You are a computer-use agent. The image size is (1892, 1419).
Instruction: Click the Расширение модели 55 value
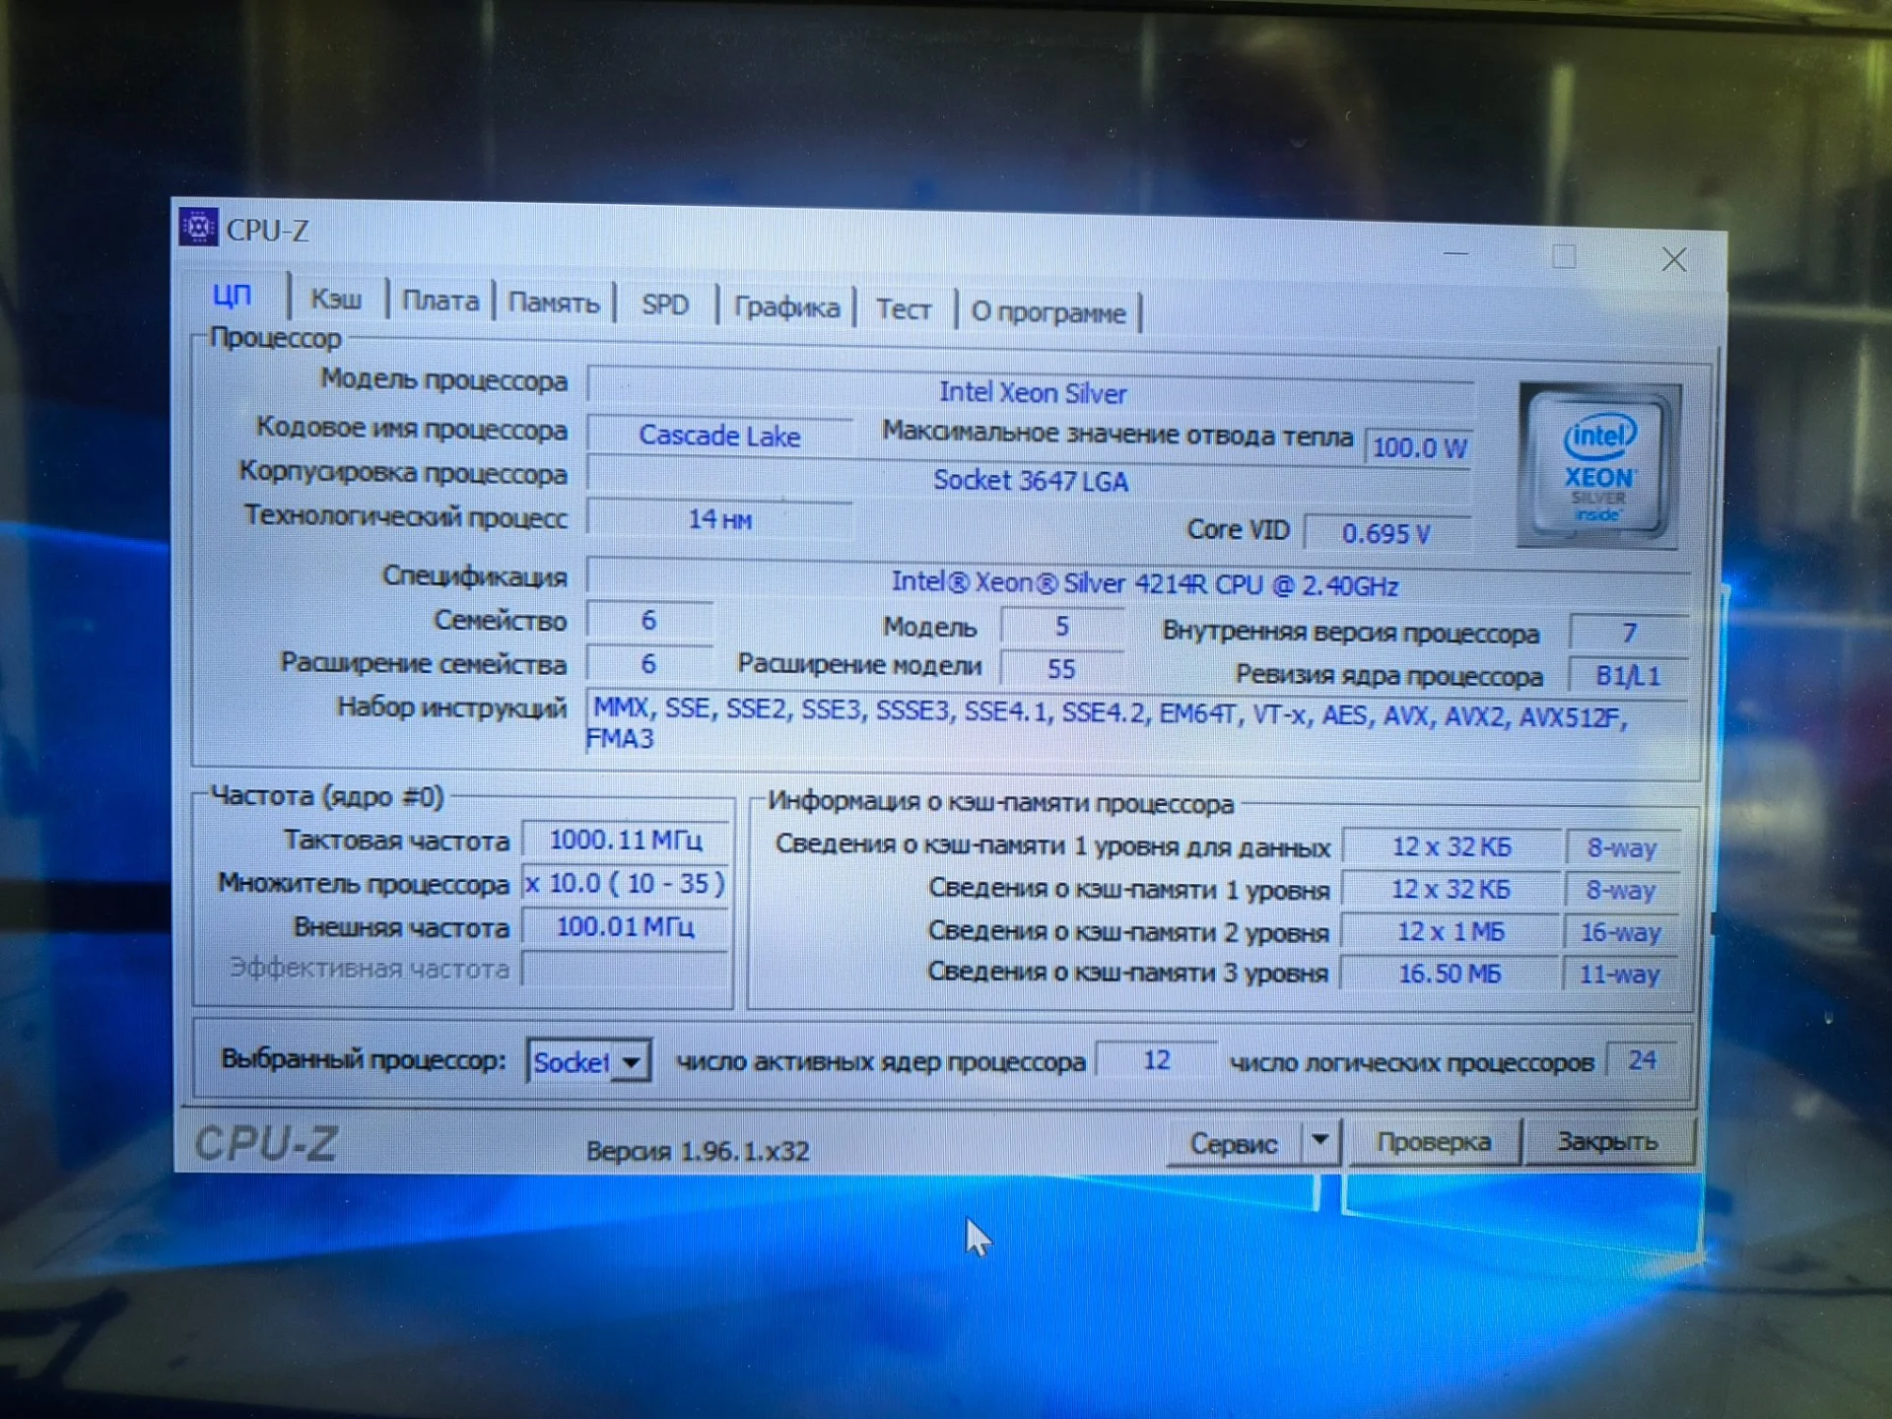pyautogui.click(x=1061, y=669)
